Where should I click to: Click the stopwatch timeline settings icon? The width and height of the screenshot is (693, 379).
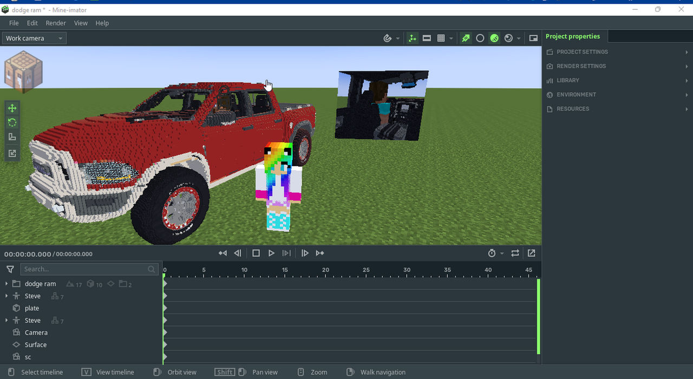(492, 253)
